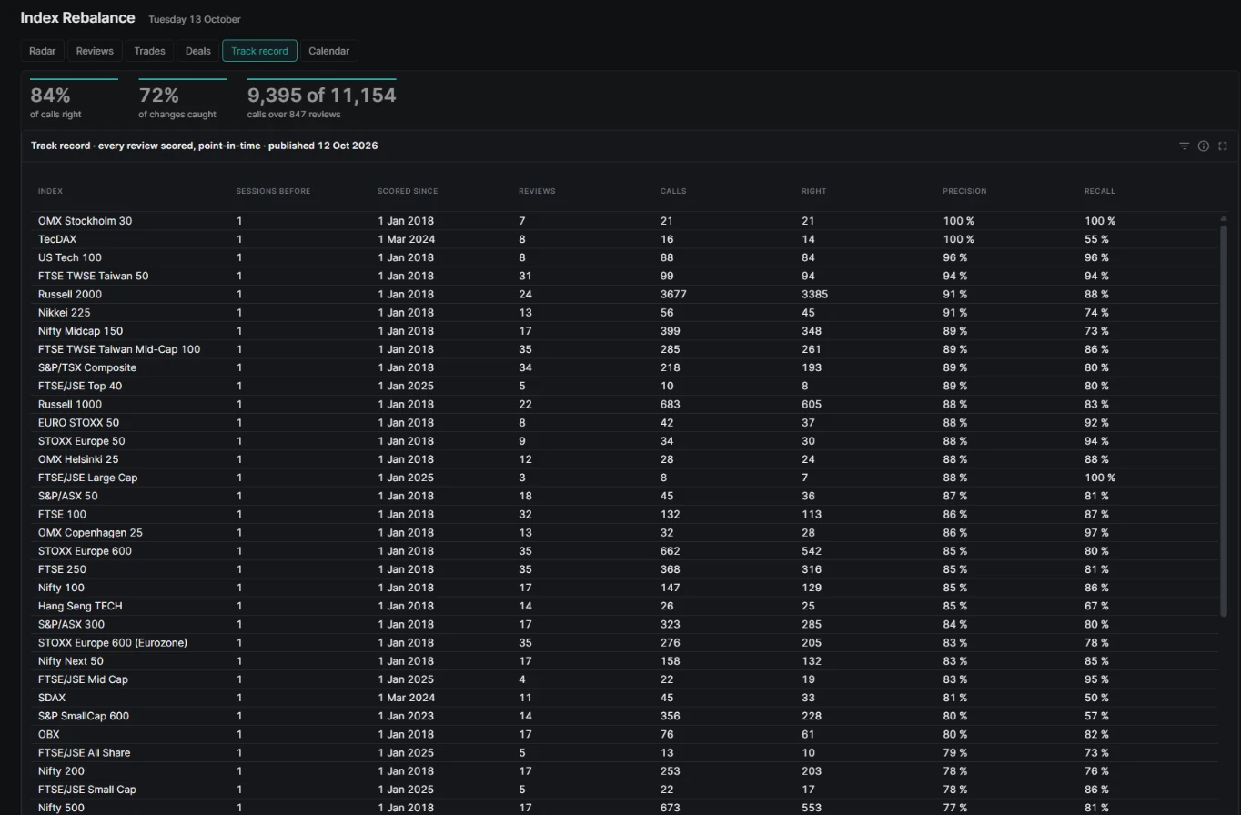Expand the Track record panel to fullscreen
The width and height of the screenshot is (1241, 815).
[1222, 146]
